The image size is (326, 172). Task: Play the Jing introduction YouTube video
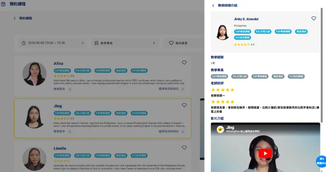pyautogui.click(x=265, y=153)
